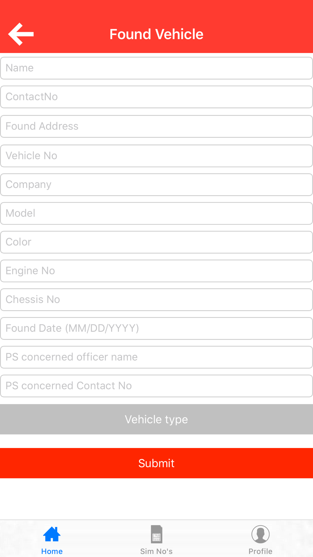
Task: Focus the Name input field
Action: click(156, 68)
